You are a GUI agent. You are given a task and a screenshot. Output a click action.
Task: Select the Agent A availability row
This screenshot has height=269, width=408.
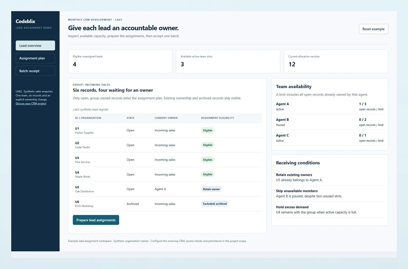click(x=330, y=107)
